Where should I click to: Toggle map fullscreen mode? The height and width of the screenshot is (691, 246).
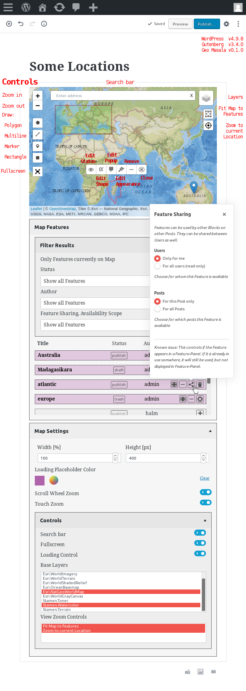click(x=38, y=172)
